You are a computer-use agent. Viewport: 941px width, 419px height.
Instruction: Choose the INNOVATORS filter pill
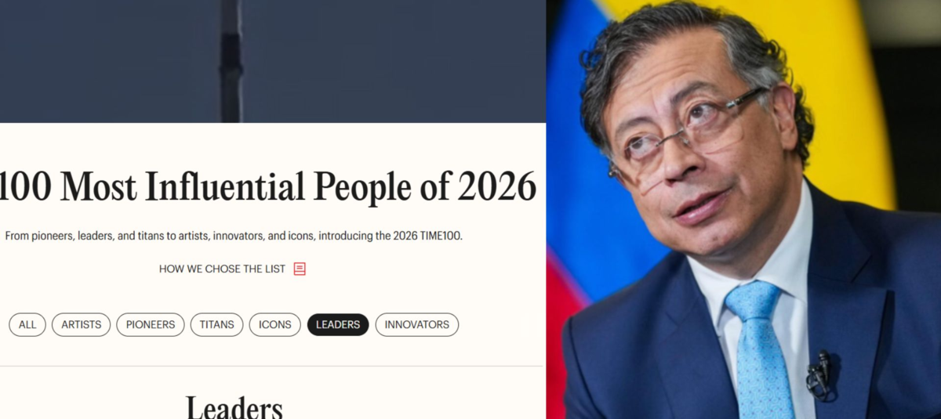pyautogui.click(x=416, y=324)
